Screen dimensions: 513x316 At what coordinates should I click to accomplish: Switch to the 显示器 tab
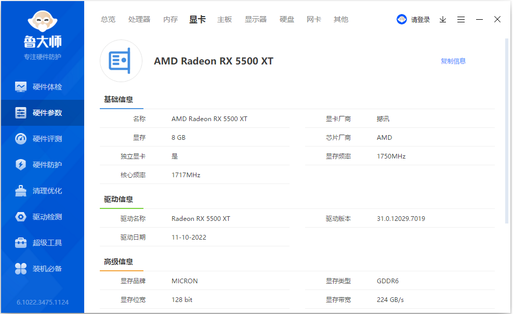coord(256,20)
